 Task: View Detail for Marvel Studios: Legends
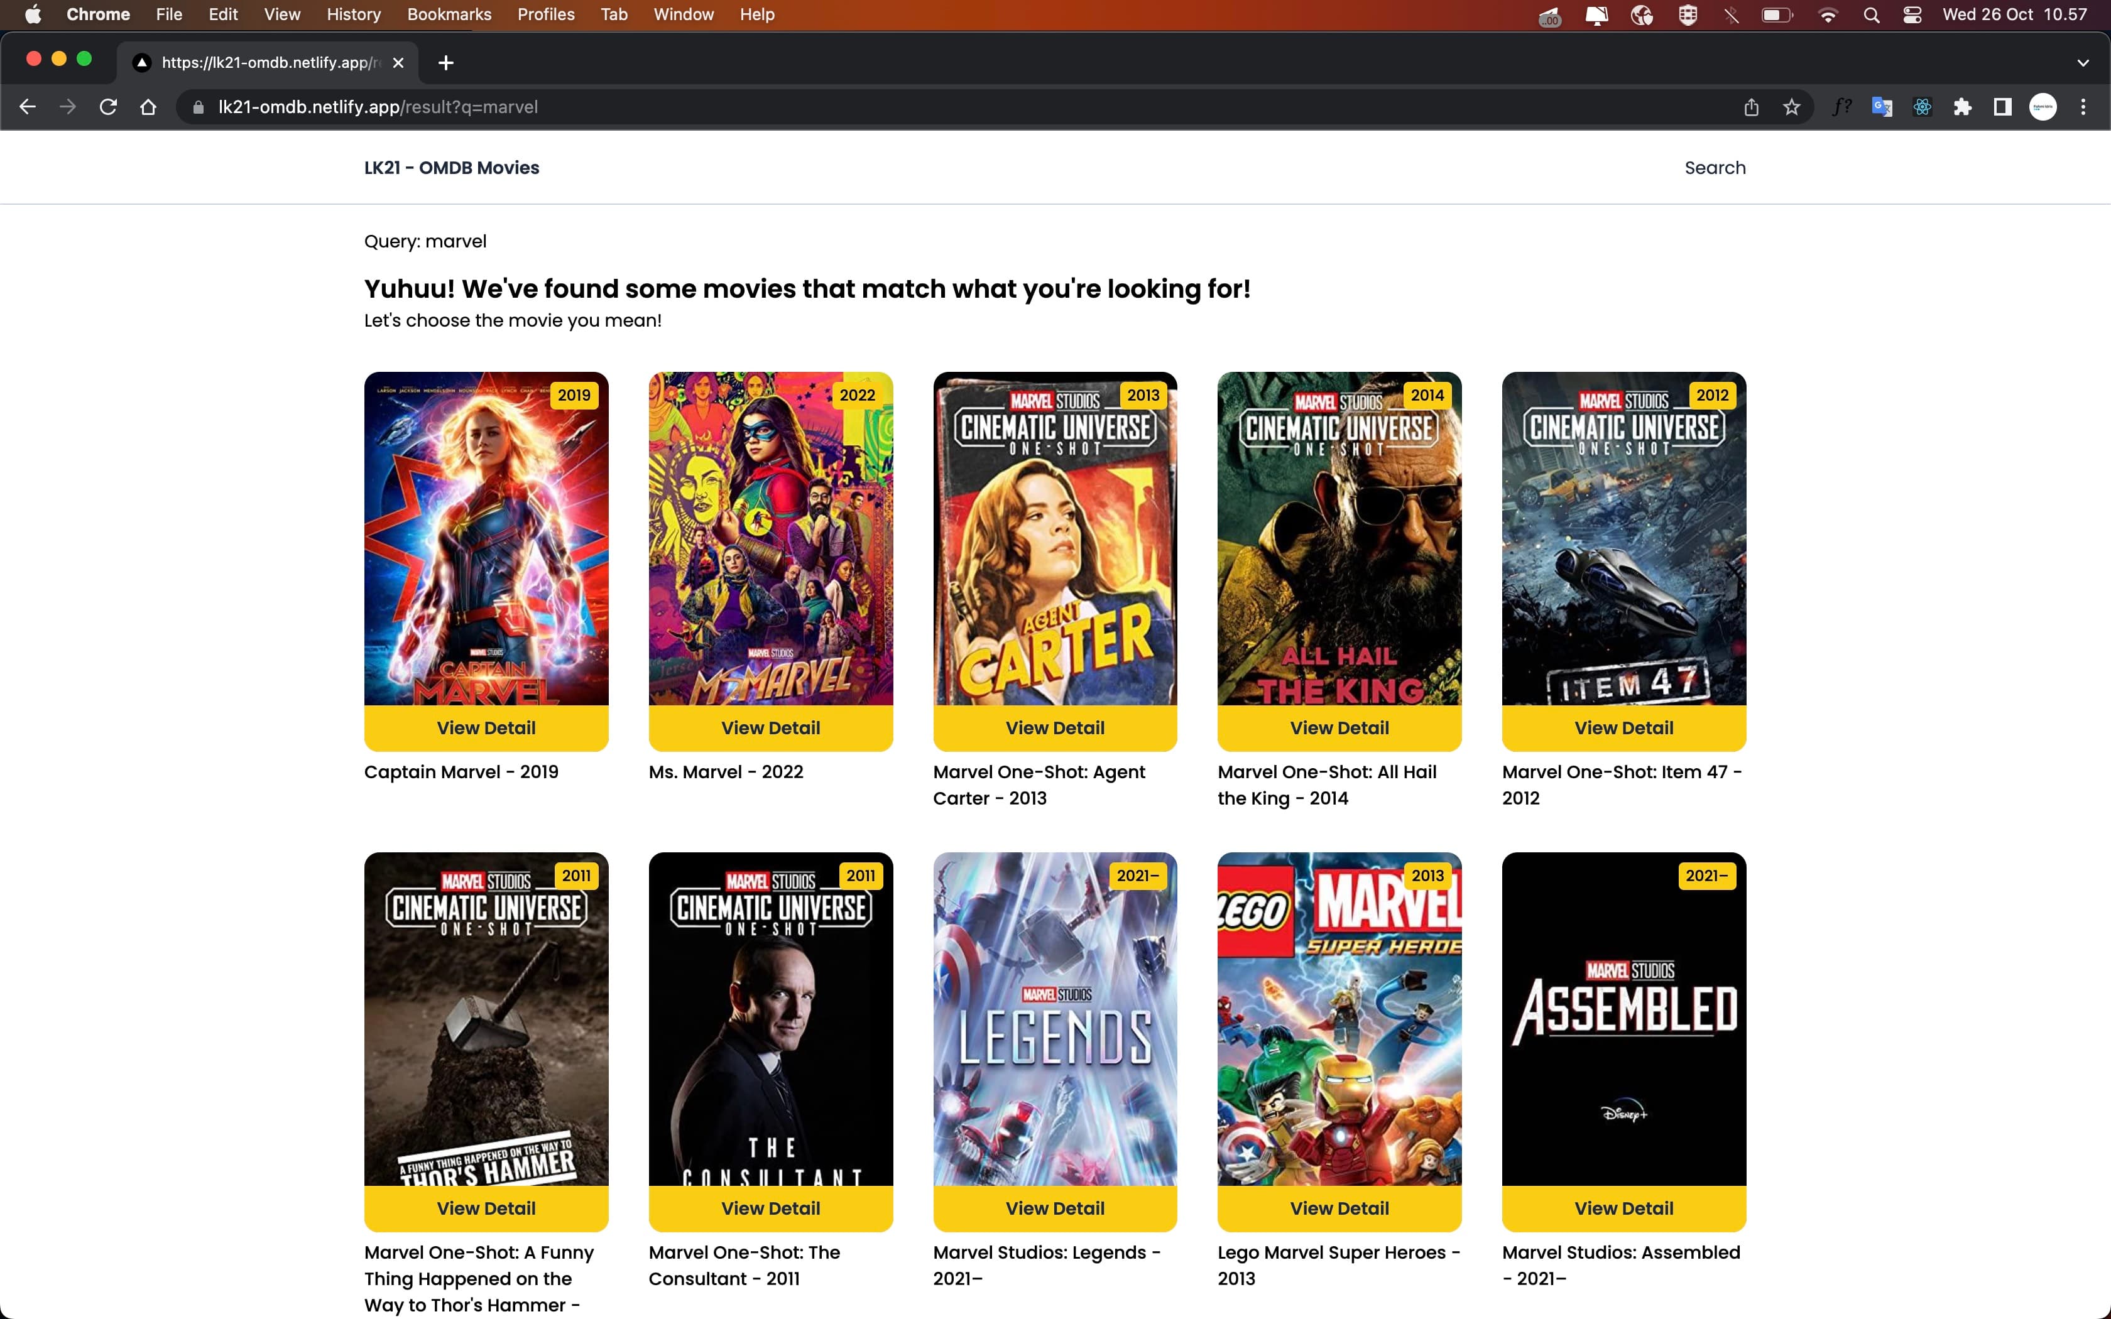point(1055,1208)
